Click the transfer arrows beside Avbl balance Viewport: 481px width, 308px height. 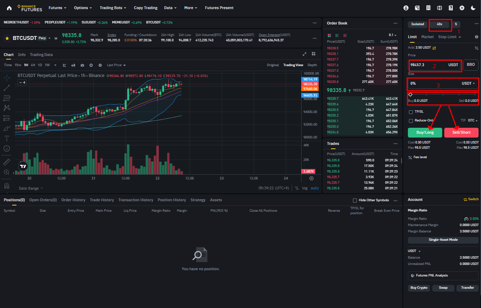(x=434, y=48)
